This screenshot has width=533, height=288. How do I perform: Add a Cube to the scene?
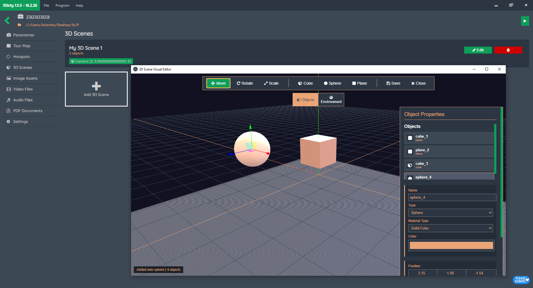point(305,83)
